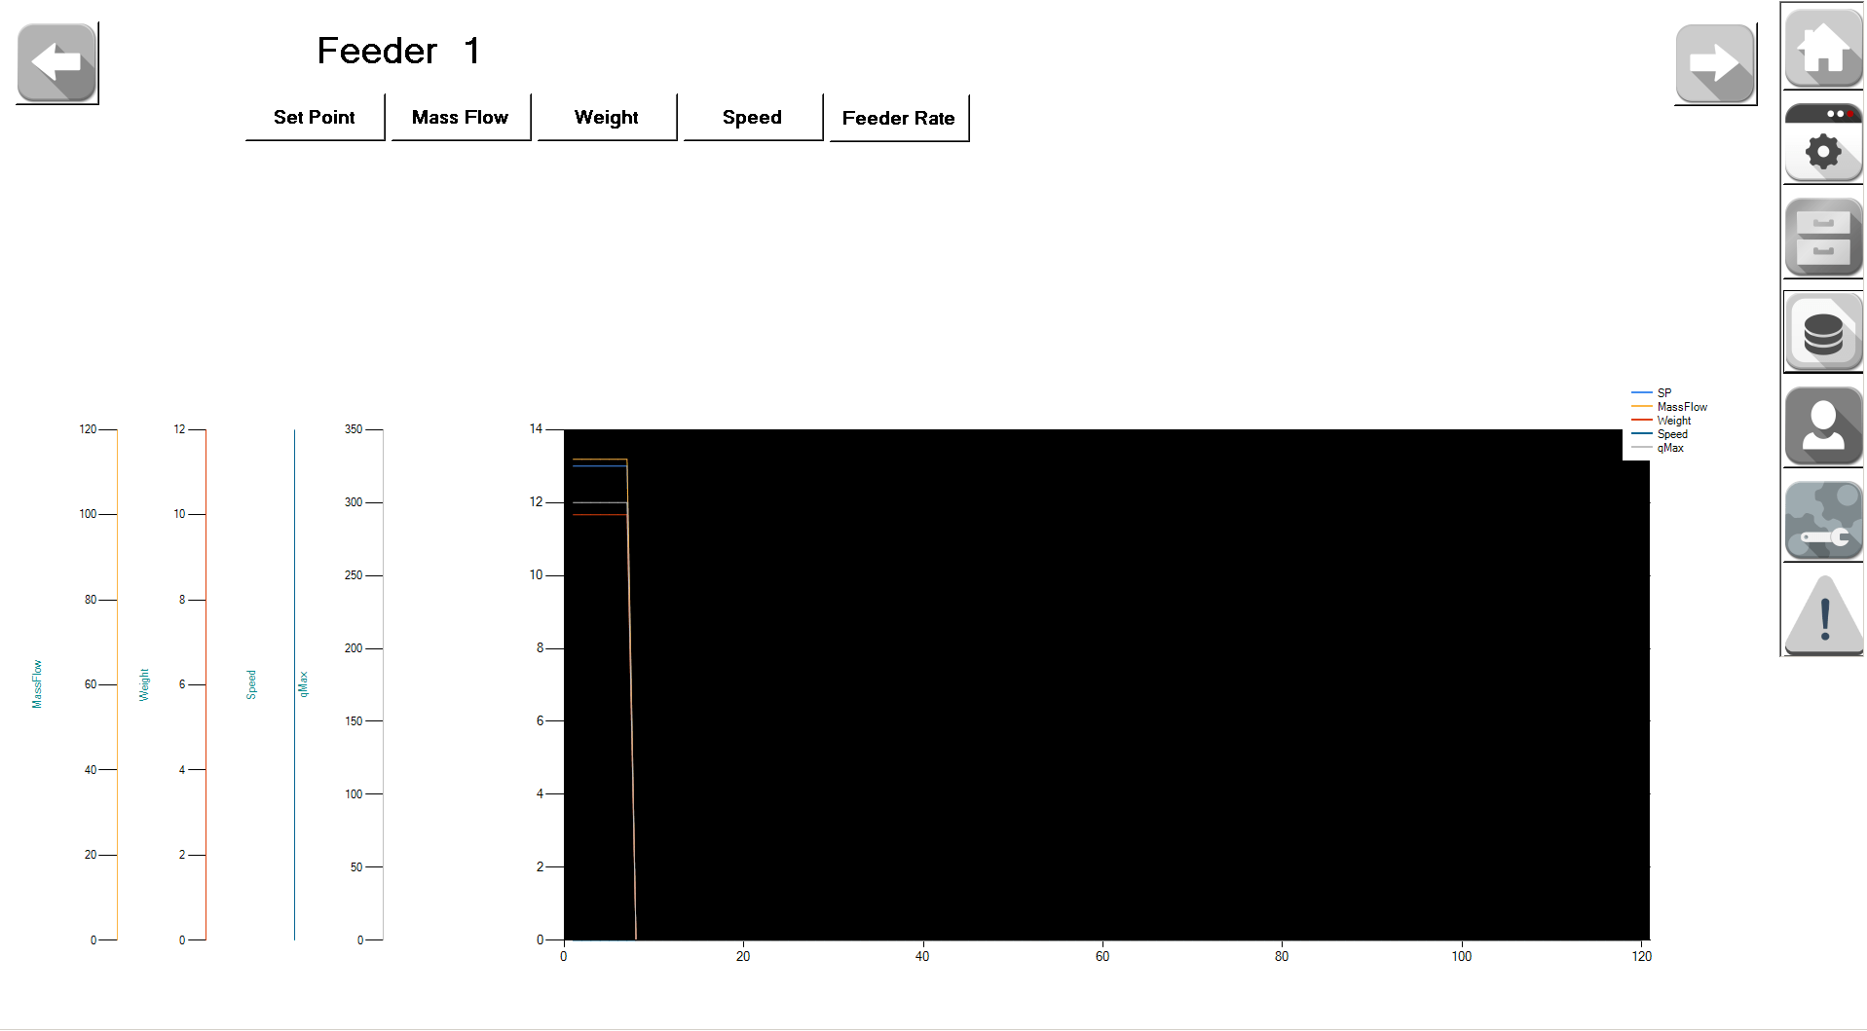Click the Feeder 1 page title
This screenshot has height=1031, width=1867.
click(x=398, y=51)
